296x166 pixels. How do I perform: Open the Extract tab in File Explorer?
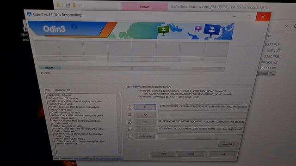pyautogui.click(x=145, y=7)
